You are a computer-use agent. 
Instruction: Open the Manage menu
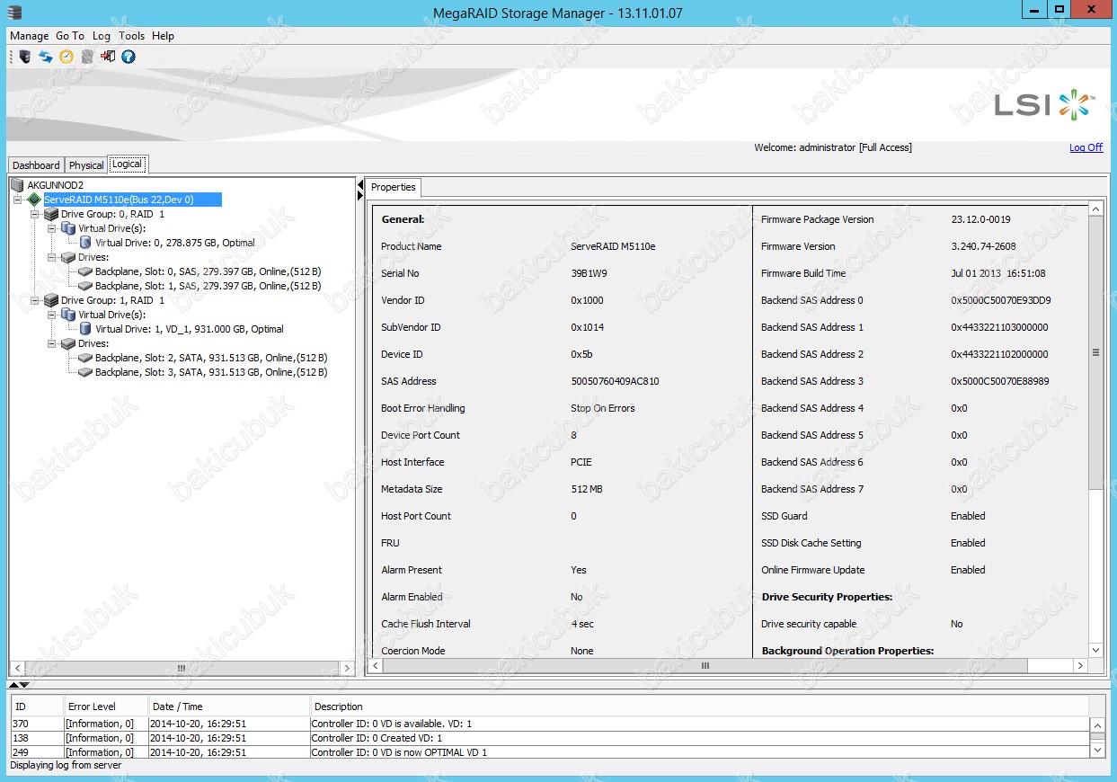29,36
